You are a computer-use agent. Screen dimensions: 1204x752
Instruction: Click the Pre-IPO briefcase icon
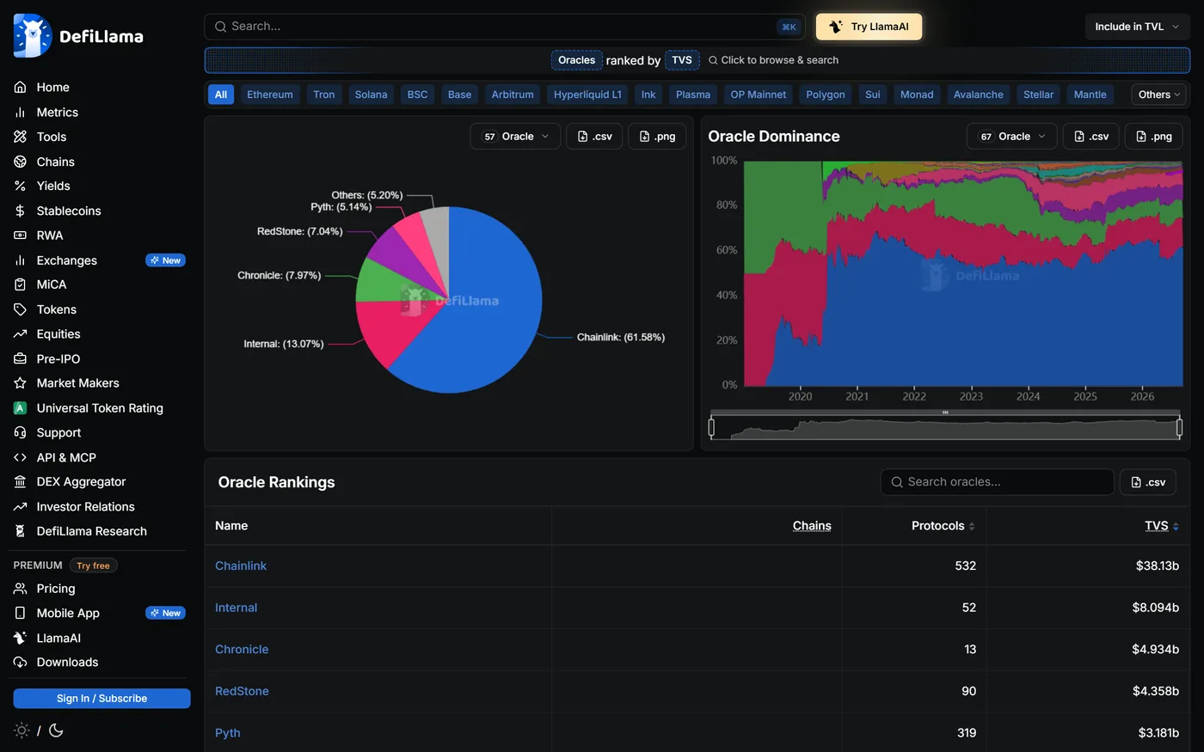[x=20, y=359]
